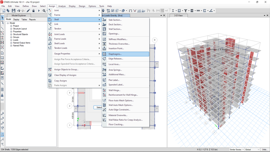The image size is (270, 152).
Task: Expand the Properties tree node
Action: [11, 31]
